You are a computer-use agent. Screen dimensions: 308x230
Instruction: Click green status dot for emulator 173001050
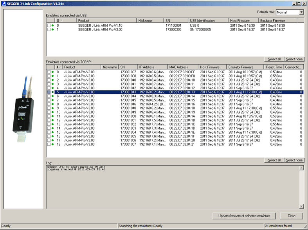53,116
